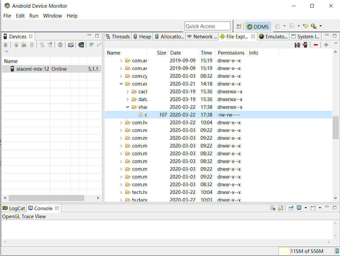
Task: Select the 107-byte file row
Action: [218, 115]
